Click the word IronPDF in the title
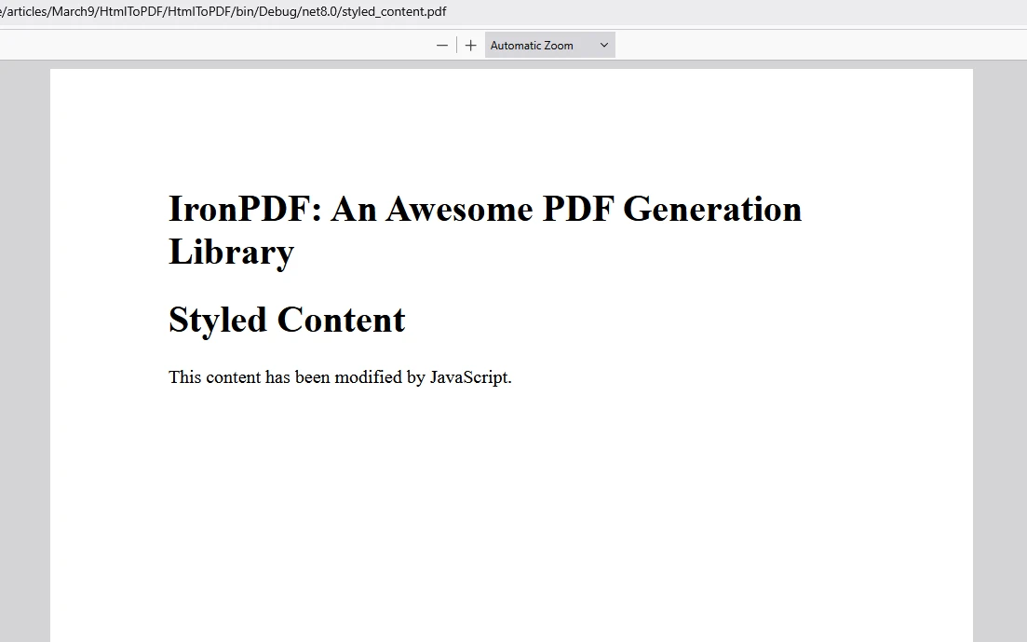 click(237, 209)
